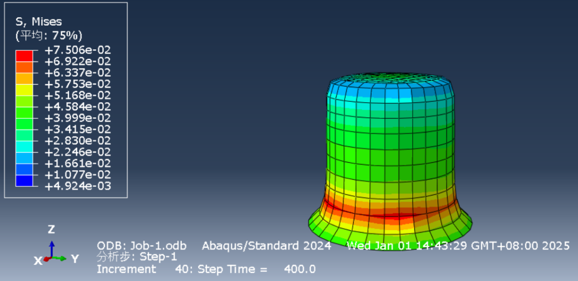
Task: Click the 'ODB: Job-1.odb' state block text
Action: pos(141,246)
